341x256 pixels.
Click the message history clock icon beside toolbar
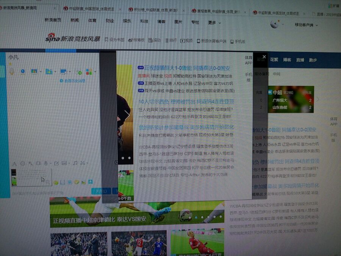pyautogui.click(x=116, y=162)
